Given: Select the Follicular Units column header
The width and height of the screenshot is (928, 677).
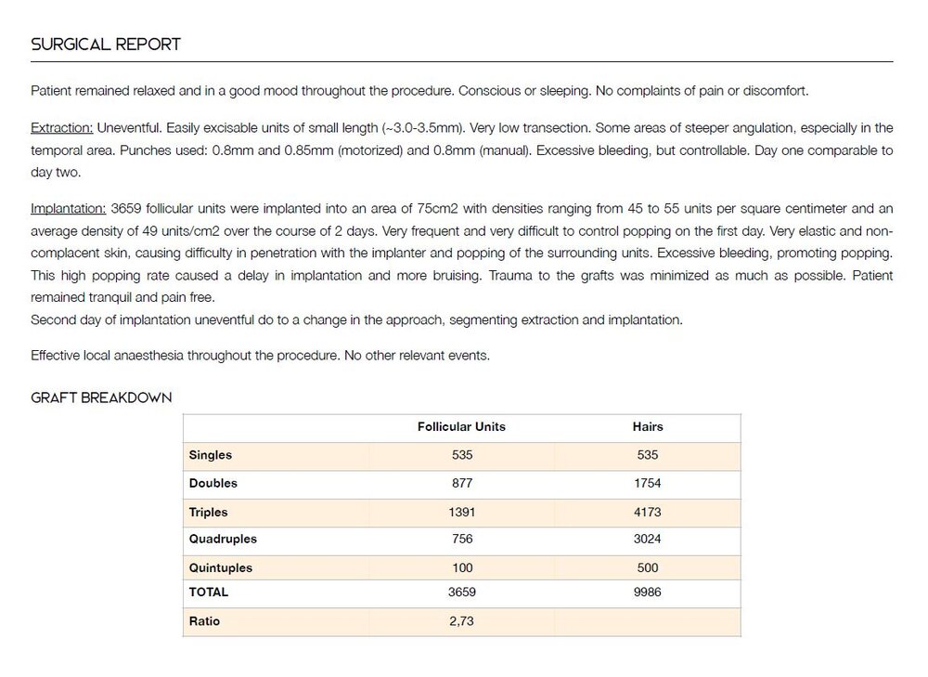Looking at the screenshot, I should pyautogui.click(x=461, y=426).
